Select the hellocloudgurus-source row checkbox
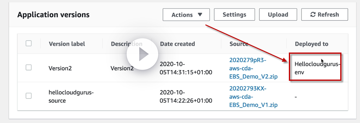This screenshot has height=123, width=360. click(29, 96)
